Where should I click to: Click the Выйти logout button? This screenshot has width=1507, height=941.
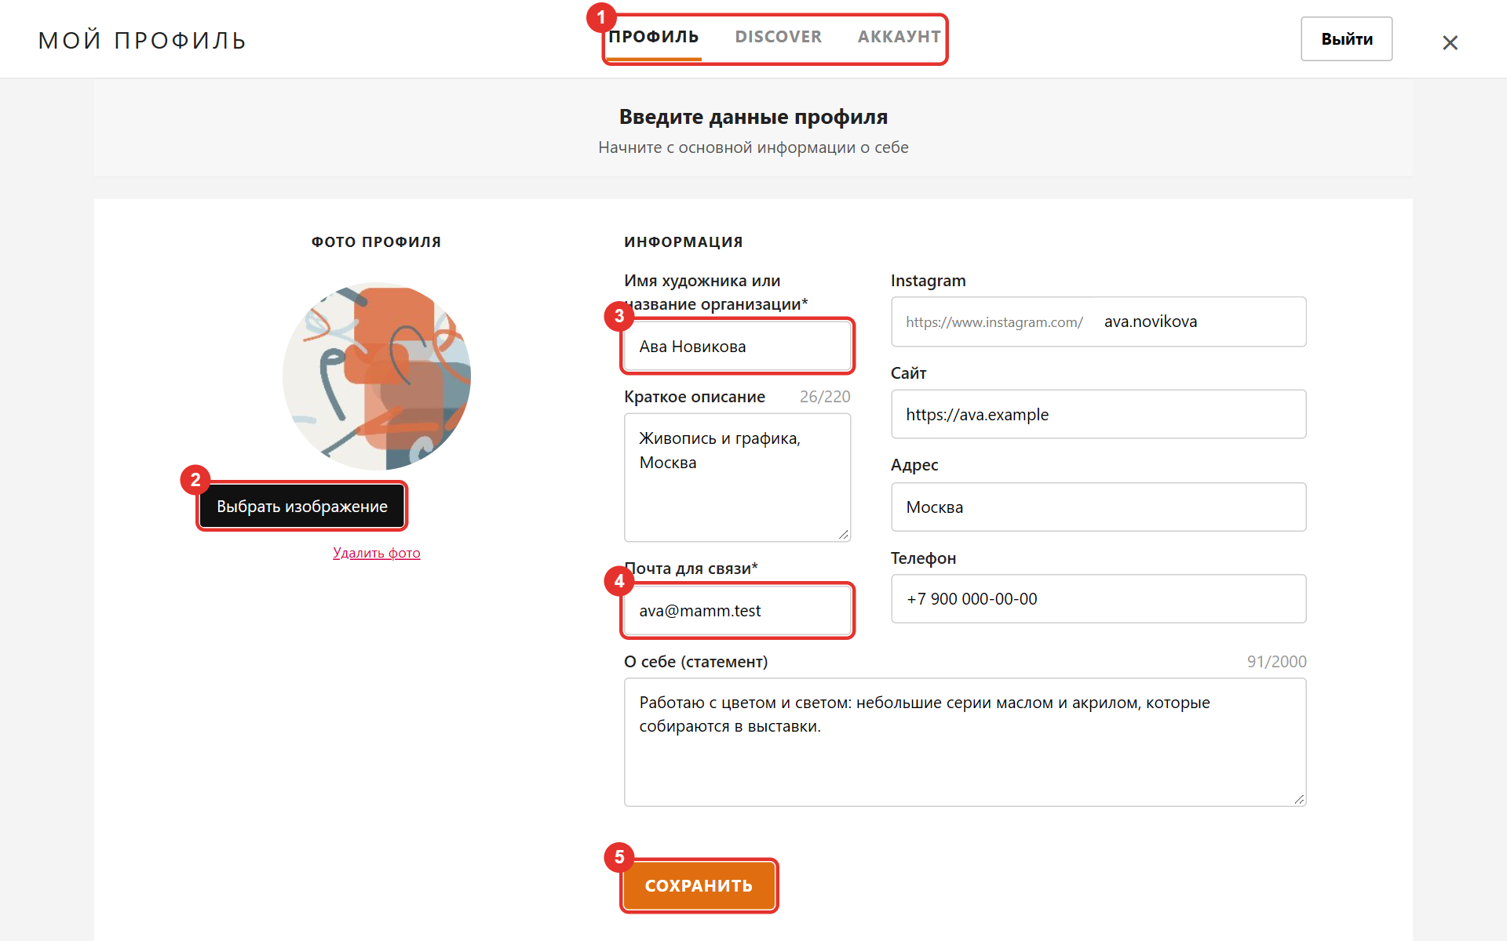pyautogui.click(x=1347, y=39)
